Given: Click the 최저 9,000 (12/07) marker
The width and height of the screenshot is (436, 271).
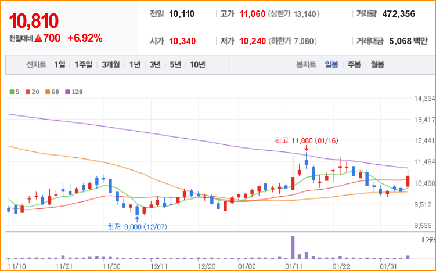Looking at the screenshot, I should coord(138,227).
